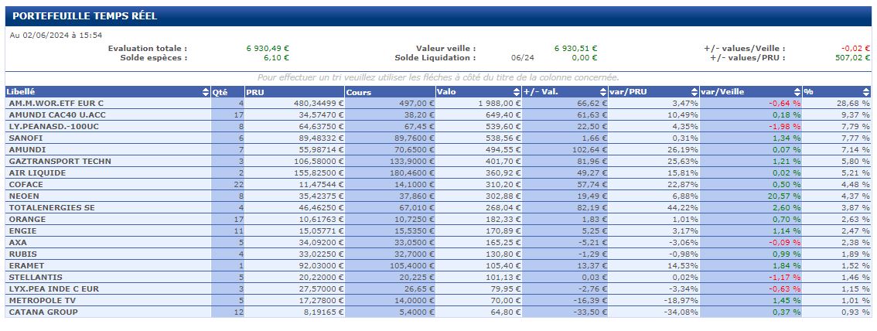Click COFACE quantity 22

pos(239,185)
